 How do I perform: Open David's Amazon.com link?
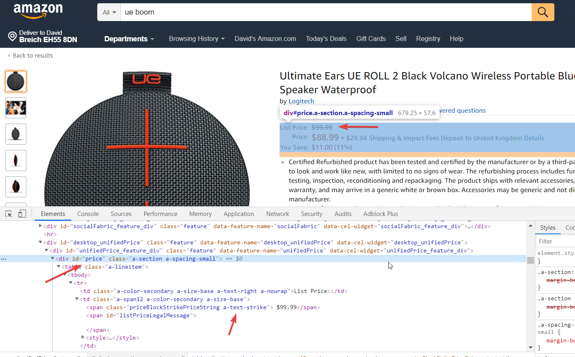coord(265,39)
